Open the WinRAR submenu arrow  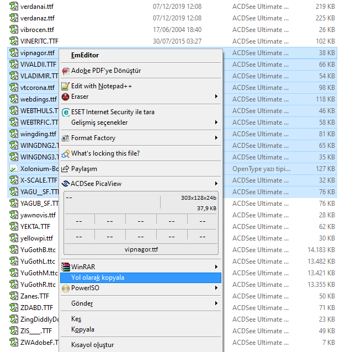pos(216,266)
